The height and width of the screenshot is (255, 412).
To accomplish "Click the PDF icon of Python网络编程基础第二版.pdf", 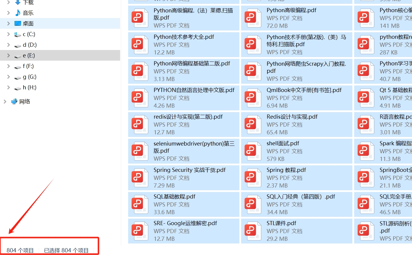I will (140, 71).
